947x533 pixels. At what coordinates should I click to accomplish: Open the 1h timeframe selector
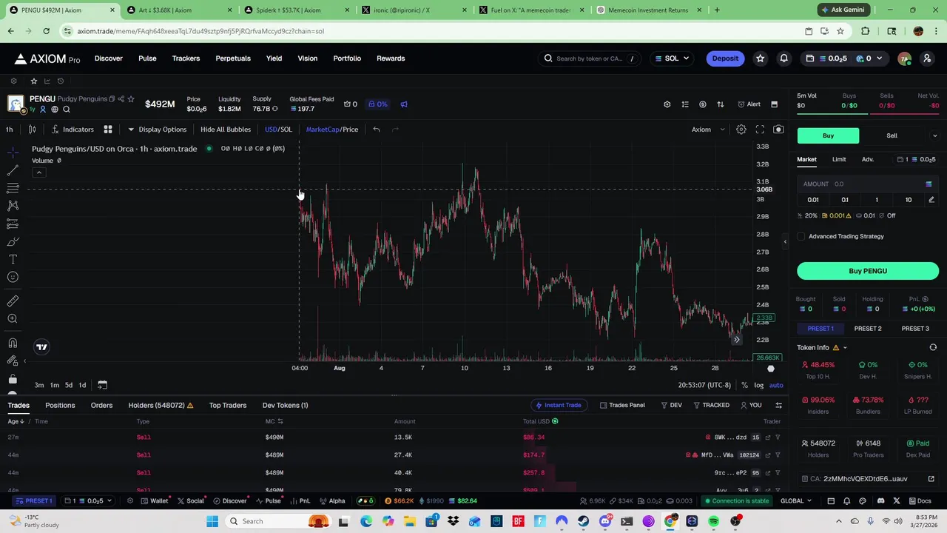[x=10, y=130]
